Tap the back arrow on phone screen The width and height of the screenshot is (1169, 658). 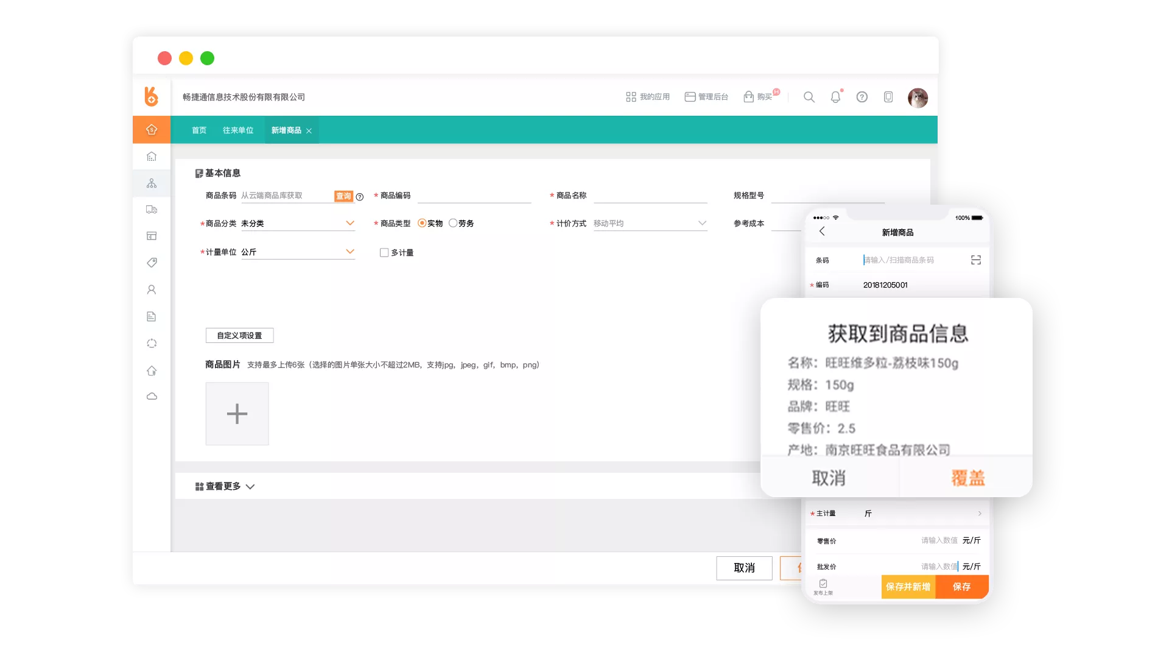point(822,232)
